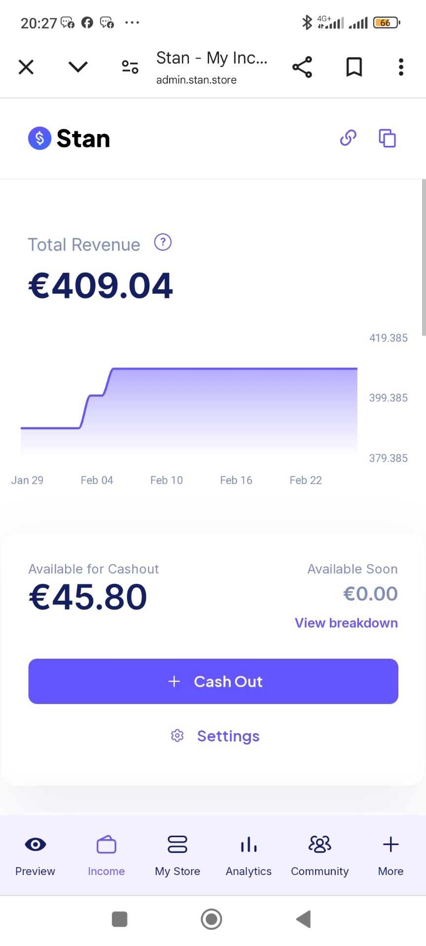Minimize browser tab with down chevron
The image size is (426, 946).
tap(78, 67)
